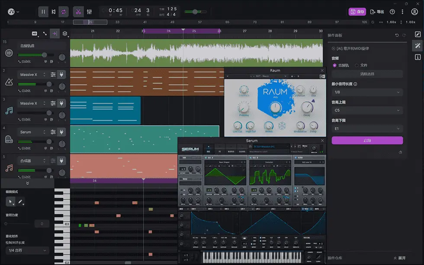Click the note velocity value field
Screen dimensions: 424x265
(x=42, y=224)
